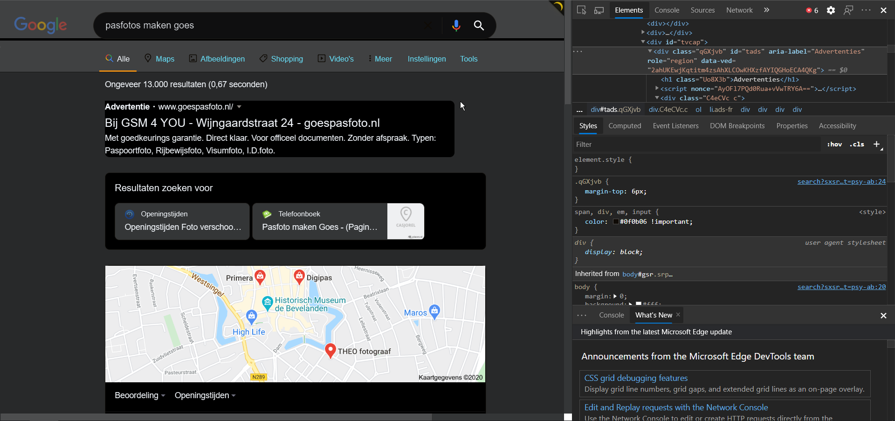
Task: Click div#tads.qGXjvb breadcrumb
Action: 615,110
